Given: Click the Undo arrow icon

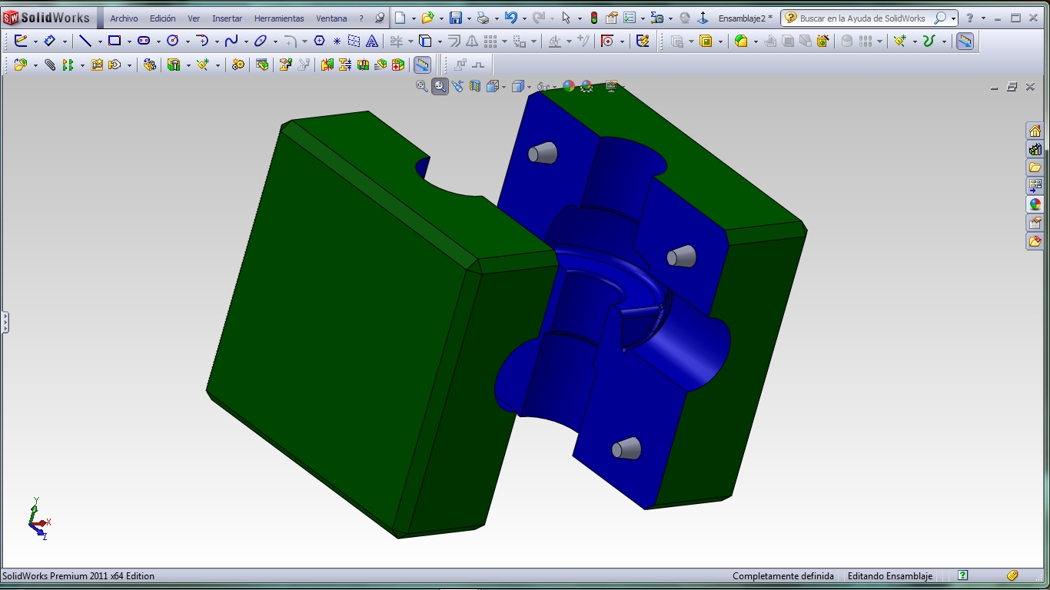Looking at the screenshot, I should tap(511, 18).
